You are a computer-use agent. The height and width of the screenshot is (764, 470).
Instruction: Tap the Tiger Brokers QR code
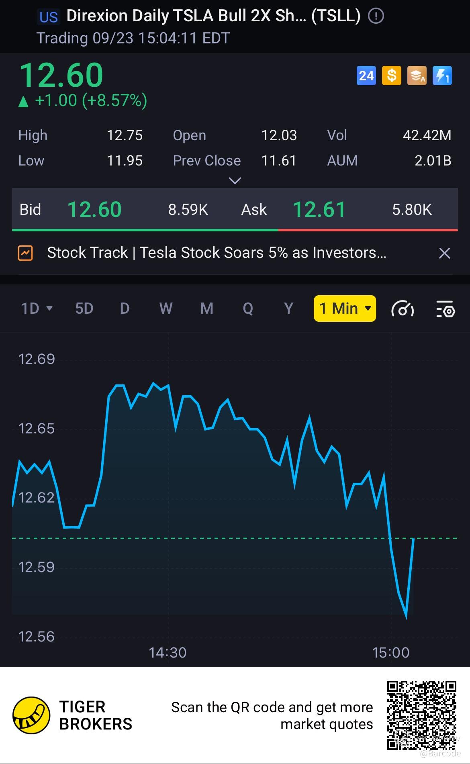coord(421,715)
